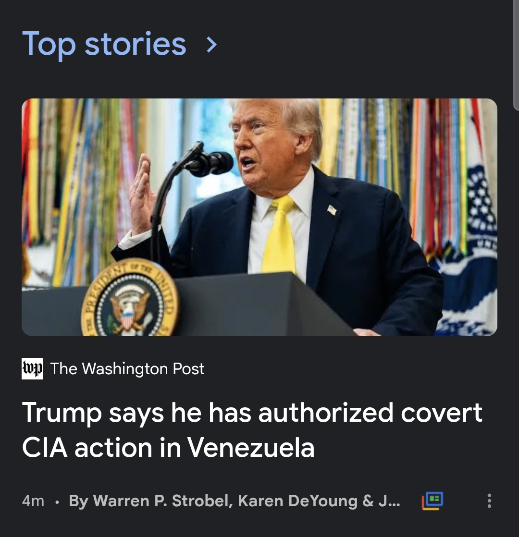Click 'Trump says' at the start of the headline

[93, 413]
